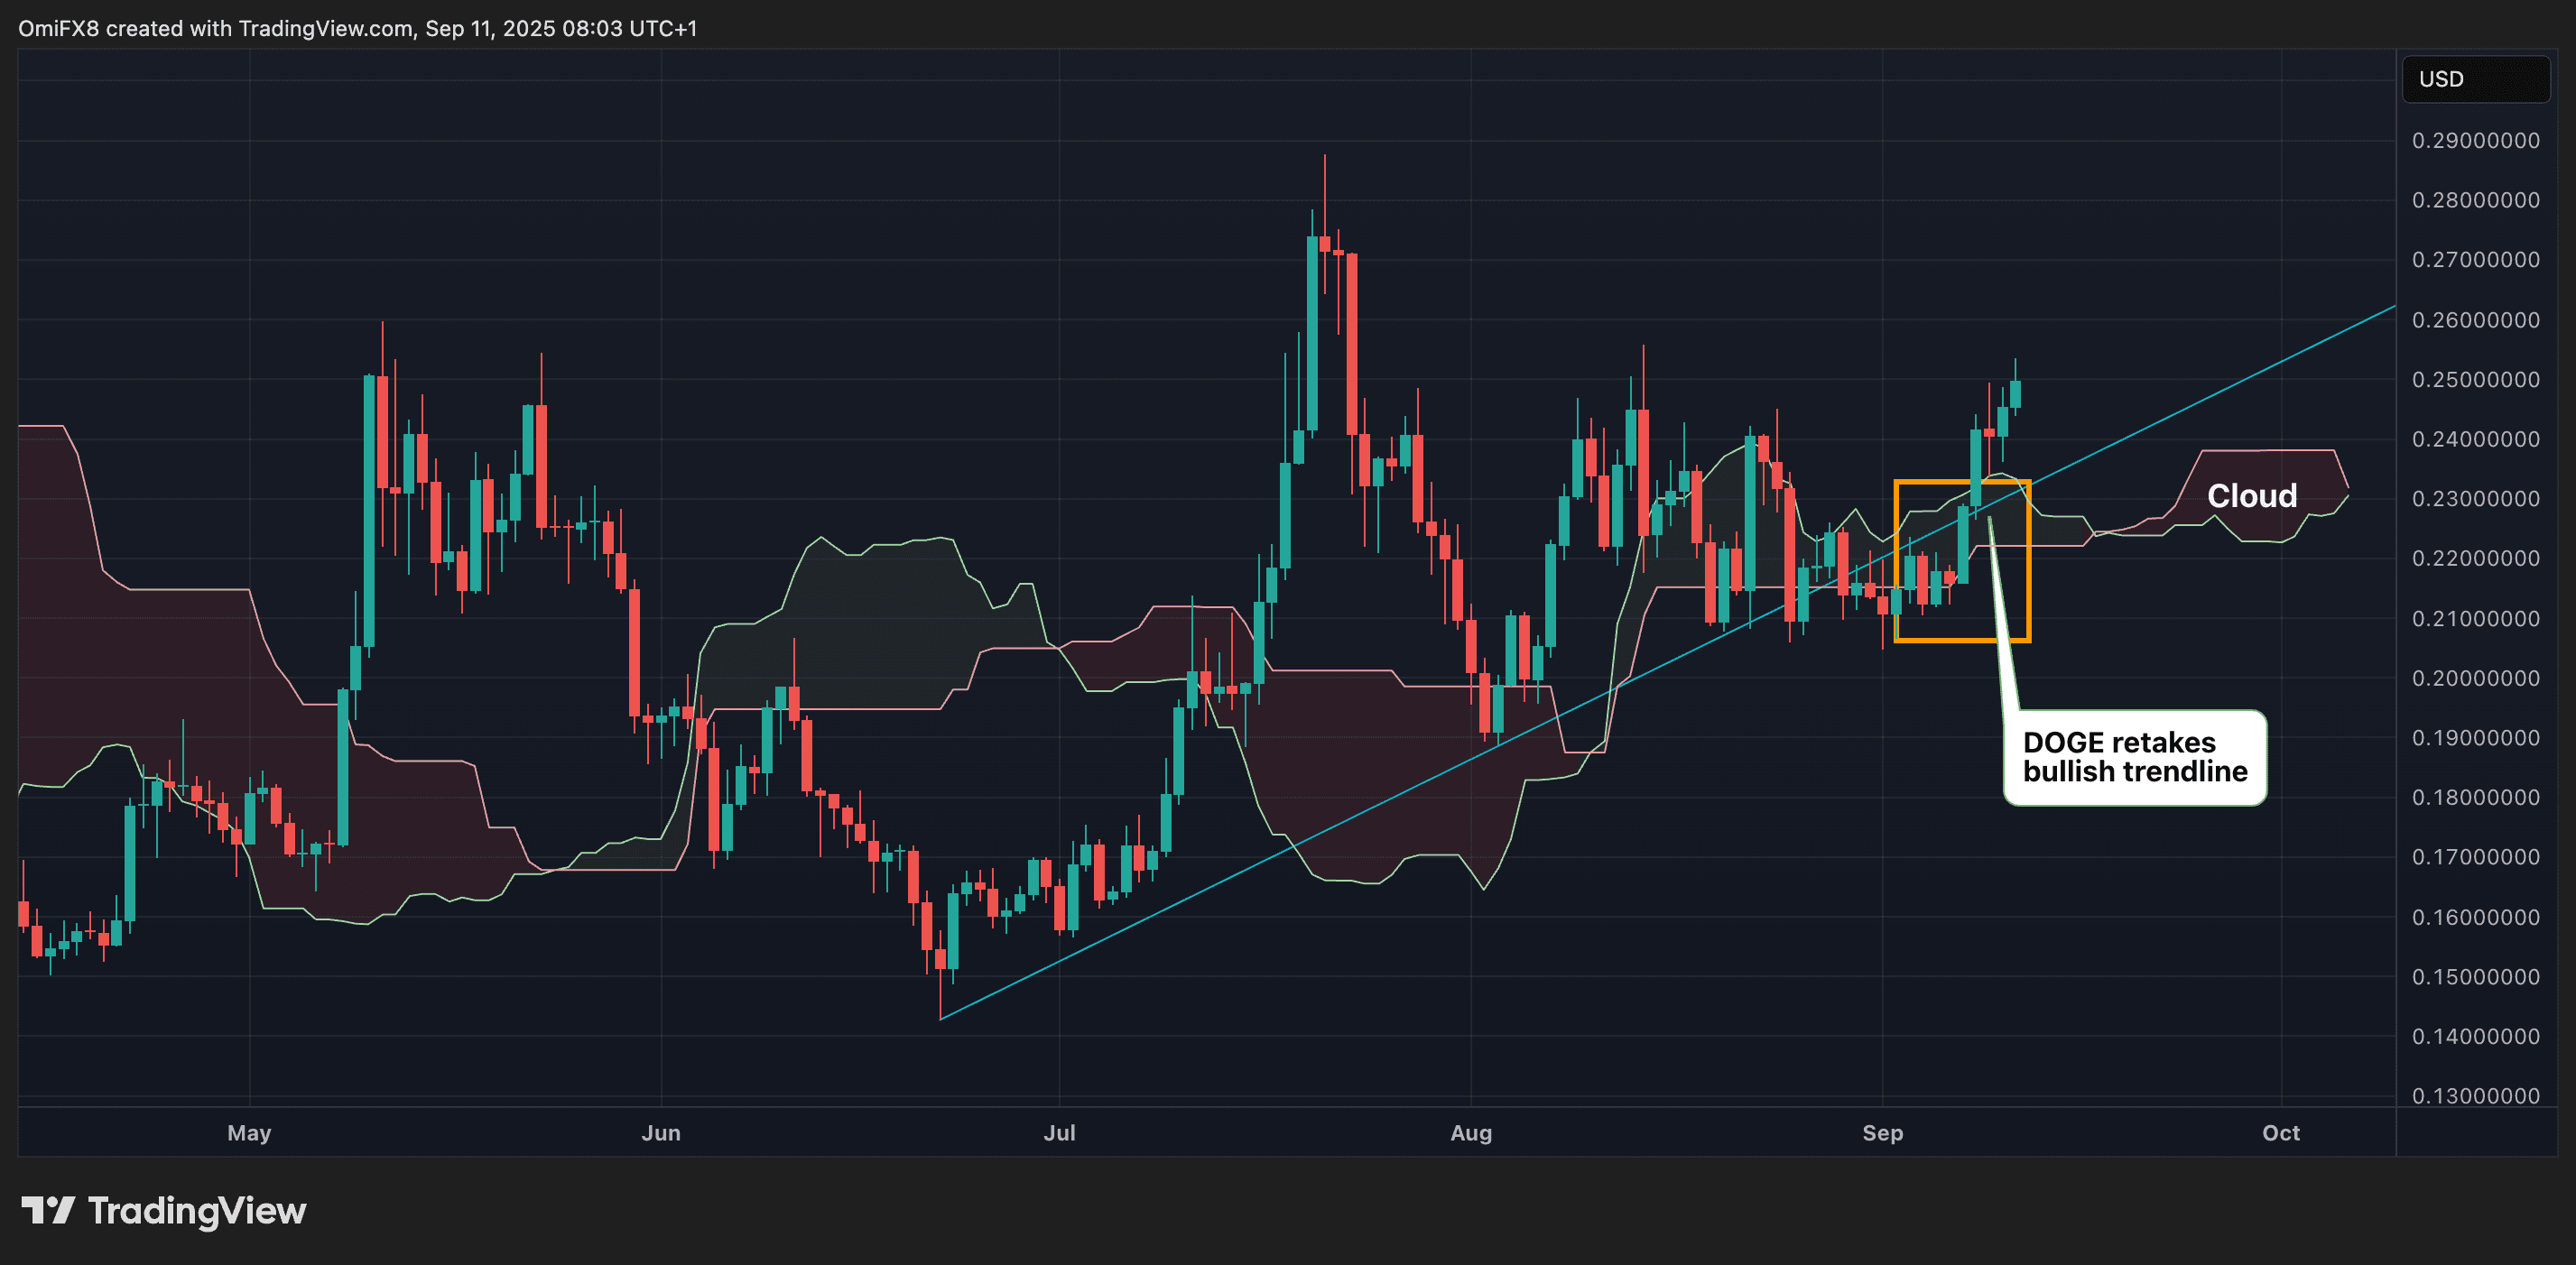
Task: Select the TradingView glyph left of the wordmark
Action: (x=50, y=1212)
